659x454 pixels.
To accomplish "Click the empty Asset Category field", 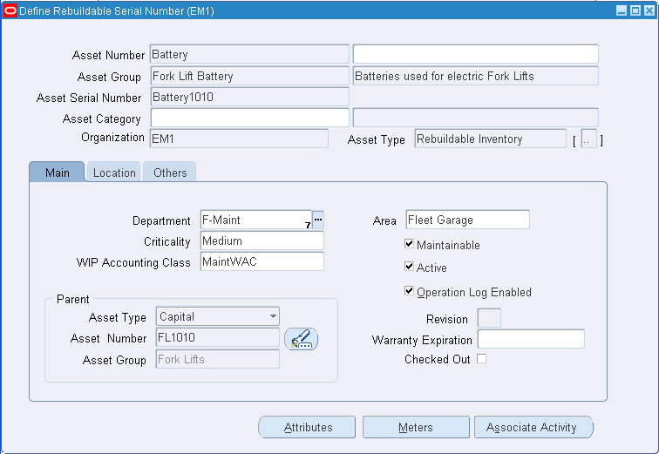I will coord(249,118).
